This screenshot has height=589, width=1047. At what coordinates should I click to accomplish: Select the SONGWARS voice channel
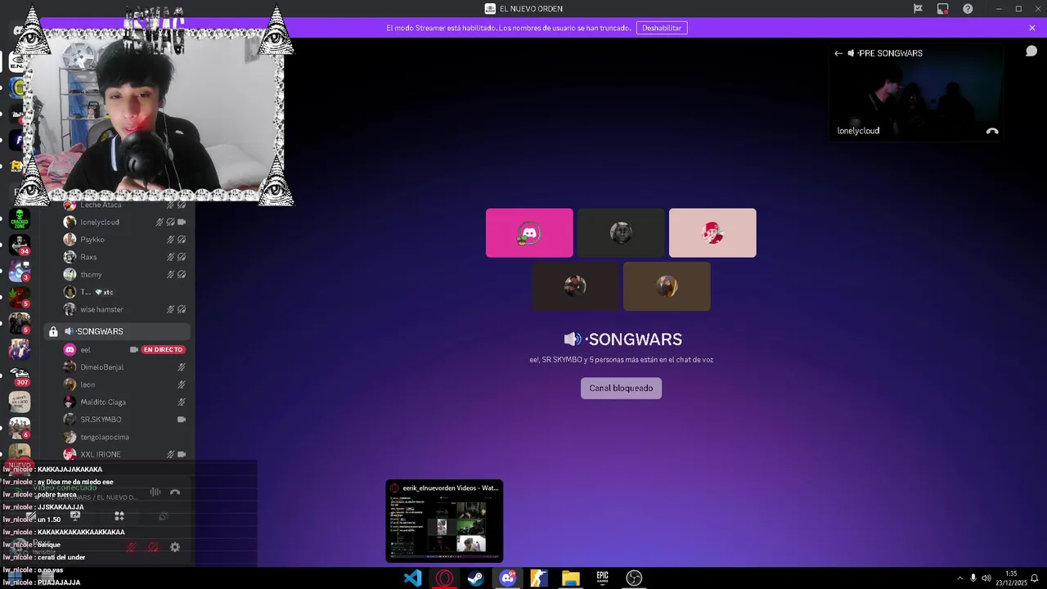(117, 331)
